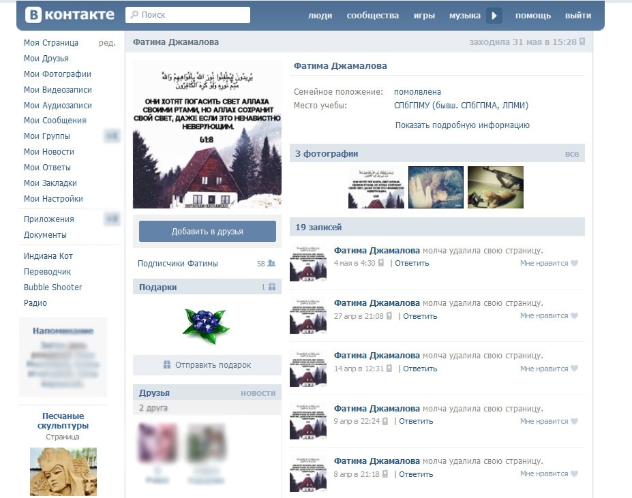Click the Добавить в друзья button
The width and height of the screenshot is (632, 498).
tap(207, 231)
